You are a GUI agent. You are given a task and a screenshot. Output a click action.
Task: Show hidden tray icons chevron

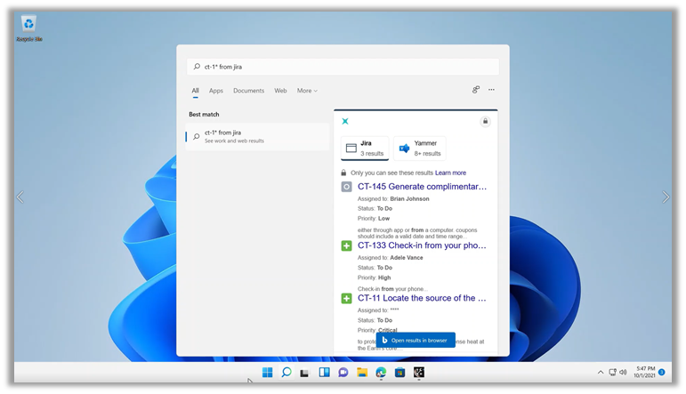click(601, 372)
